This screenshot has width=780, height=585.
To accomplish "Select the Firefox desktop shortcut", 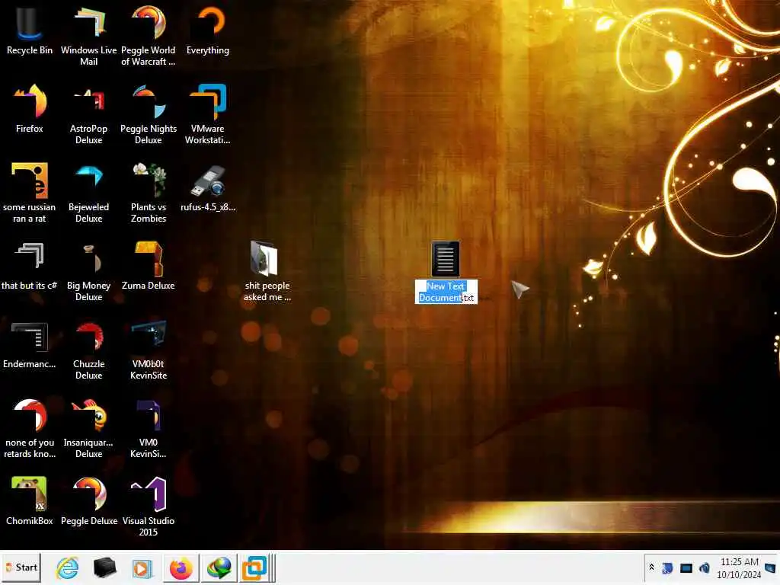I will click(x=30, y=108).
